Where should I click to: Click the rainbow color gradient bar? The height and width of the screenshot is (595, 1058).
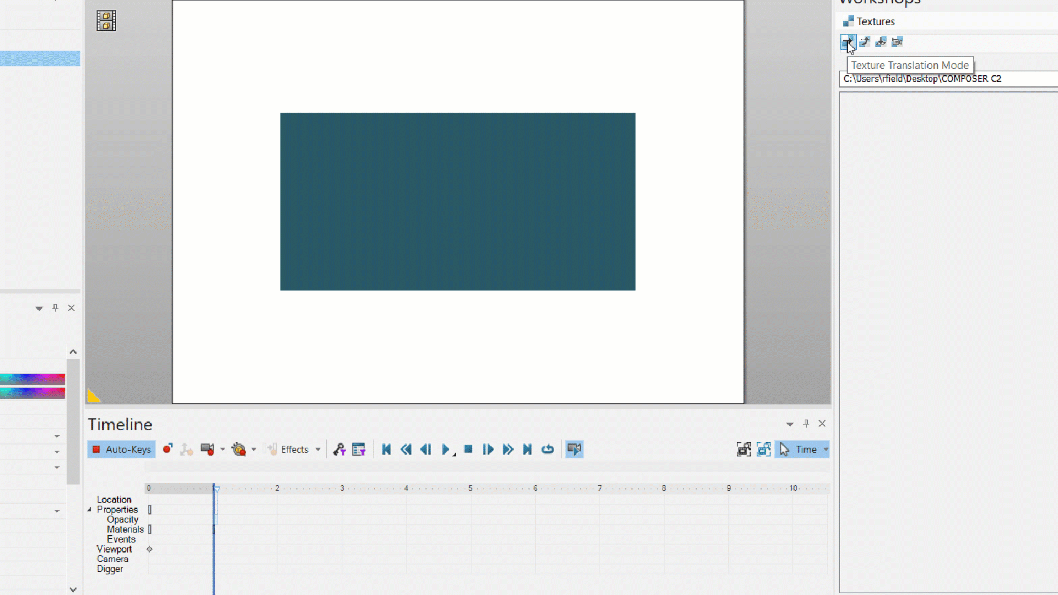coord(33,379)
